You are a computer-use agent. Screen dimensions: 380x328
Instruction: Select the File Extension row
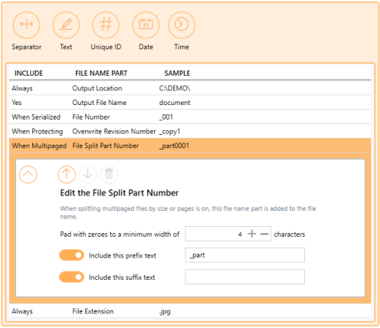190,311
